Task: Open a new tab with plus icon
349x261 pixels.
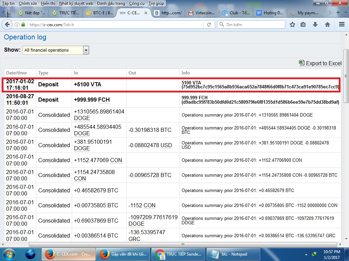Action: [338, 13]
